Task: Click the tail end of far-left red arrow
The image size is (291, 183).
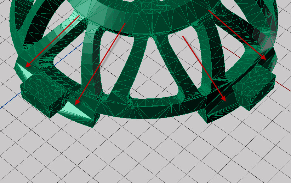Action: click(x=79, y=16)
